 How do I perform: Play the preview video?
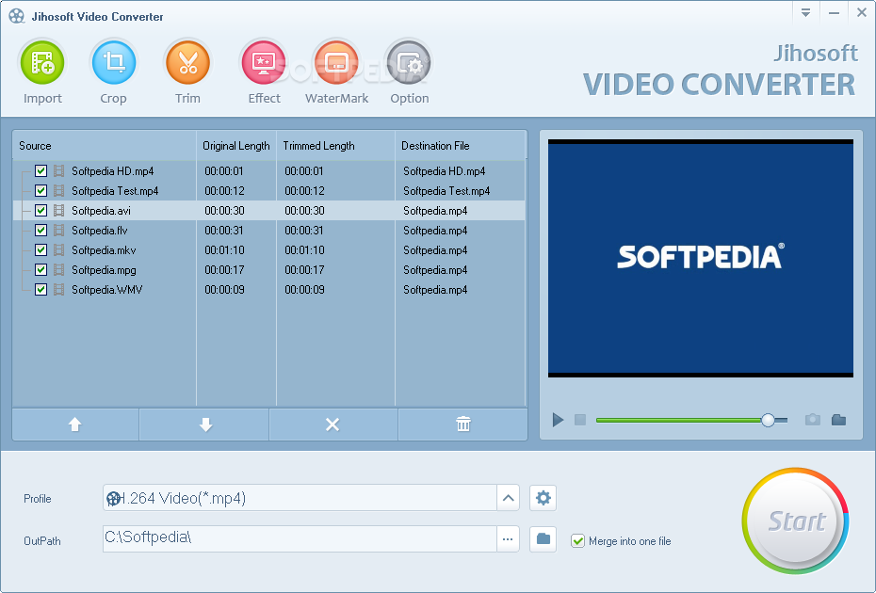point(558,420)
